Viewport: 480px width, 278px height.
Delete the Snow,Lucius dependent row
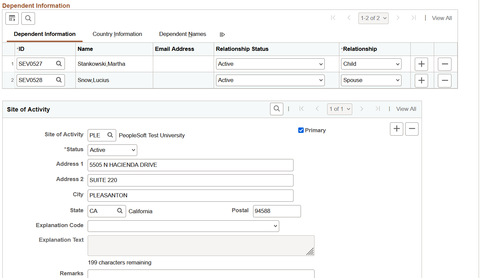(444, 80)
